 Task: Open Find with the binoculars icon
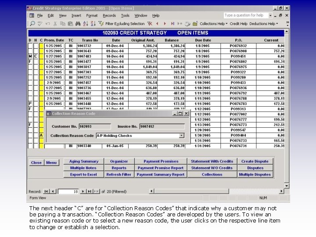coord(78,24)
